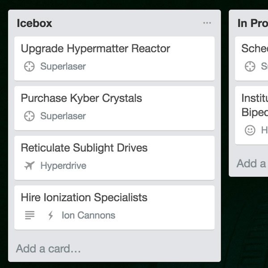Click crosshair icon on Upgrade Hypermatter Reactor card
The height and width of the screenshot is (268, 268).
(29, 67)
